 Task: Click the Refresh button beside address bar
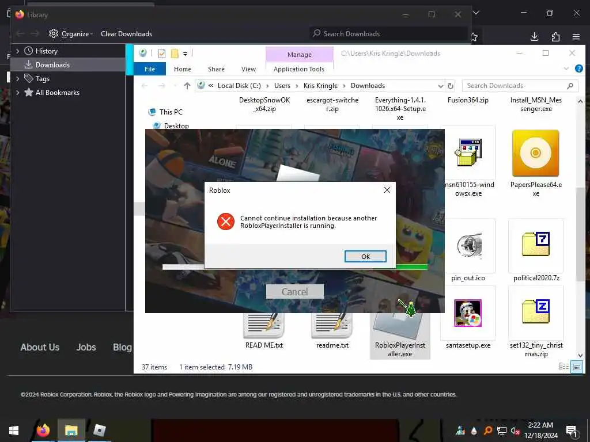(x=451, y=86)
